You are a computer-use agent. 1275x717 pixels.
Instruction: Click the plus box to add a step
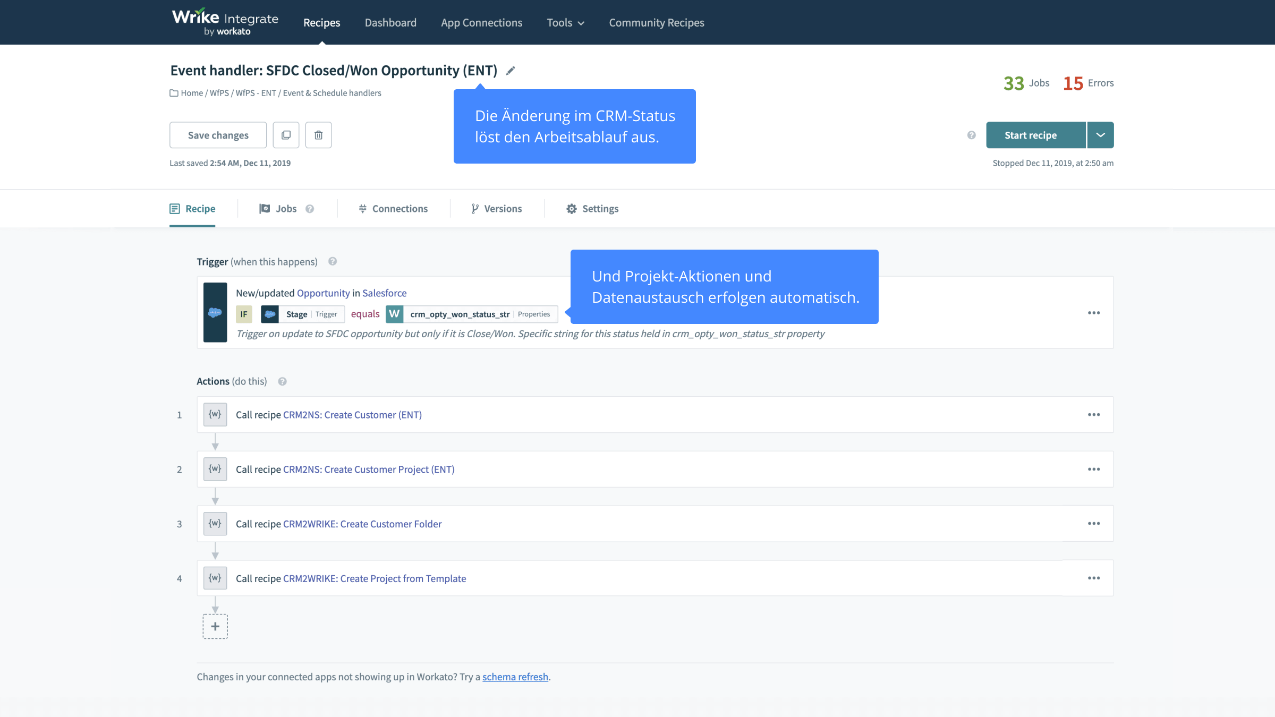[215, 627]
